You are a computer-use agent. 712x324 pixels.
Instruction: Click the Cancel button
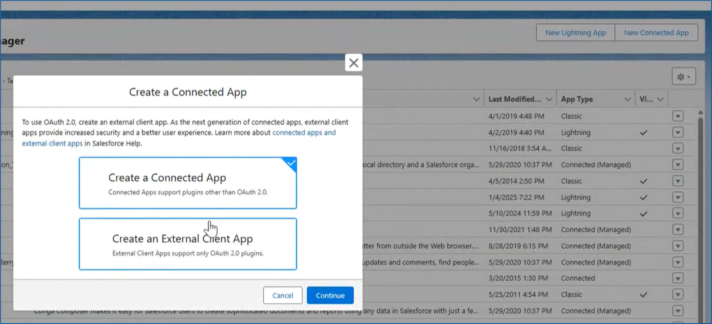pos(283,295)
